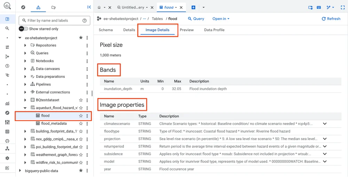
Task: Open the BigQuery logo home icon
Action: click(7, 6)
